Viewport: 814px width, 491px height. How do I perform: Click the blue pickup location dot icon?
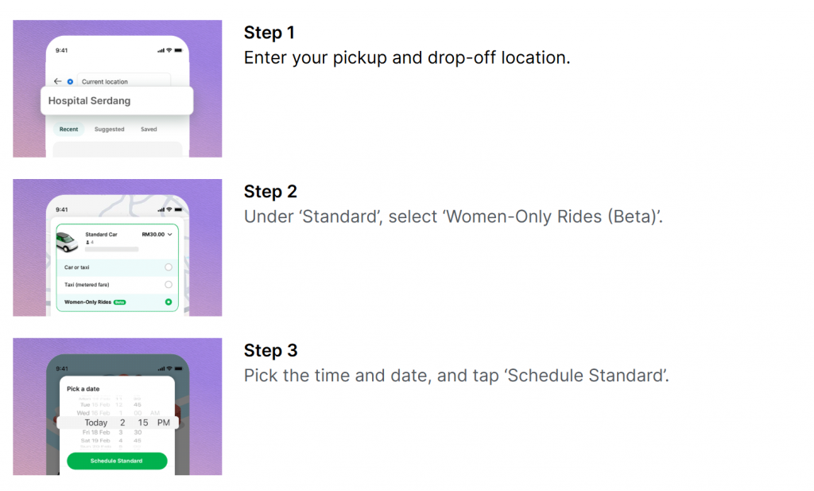click(70, 82)
